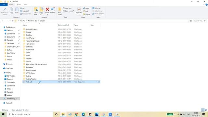Open Chrome from the taskbar
208x117 pixels.
tap(76, 114)
